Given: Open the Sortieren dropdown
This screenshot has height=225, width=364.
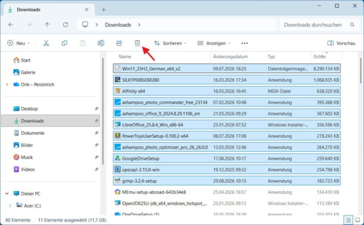Looking at the screenshot, I should click(170, 43).
